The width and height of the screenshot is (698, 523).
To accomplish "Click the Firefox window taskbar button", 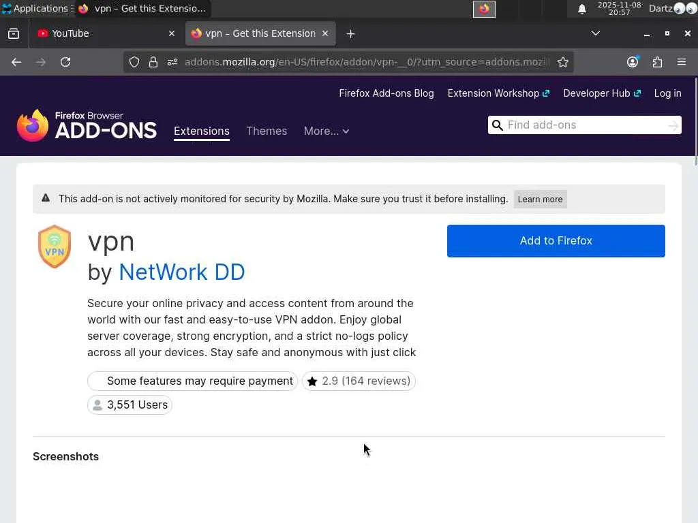I will pos(142,8).
